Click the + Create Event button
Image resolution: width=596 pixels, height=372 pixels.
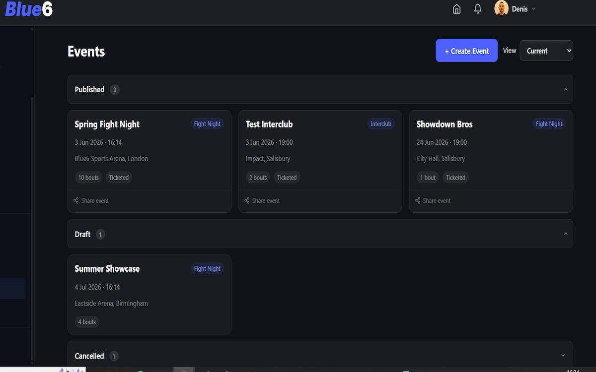tap(466, 51)
